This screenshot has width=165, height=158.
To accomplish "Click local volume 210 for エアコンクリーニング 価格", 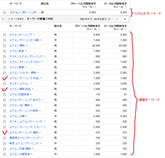I will coord(125,132).
